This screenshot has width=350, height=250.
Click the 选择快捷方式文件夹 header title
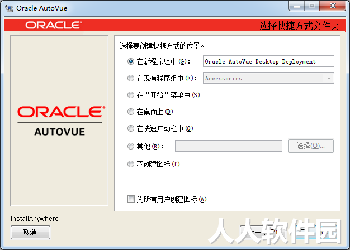299,26
